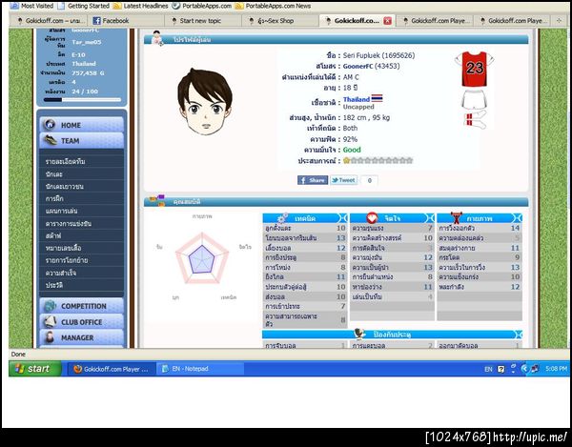572x447 pixels.
Task: Click the attributes section header icon
Action: 157,200
